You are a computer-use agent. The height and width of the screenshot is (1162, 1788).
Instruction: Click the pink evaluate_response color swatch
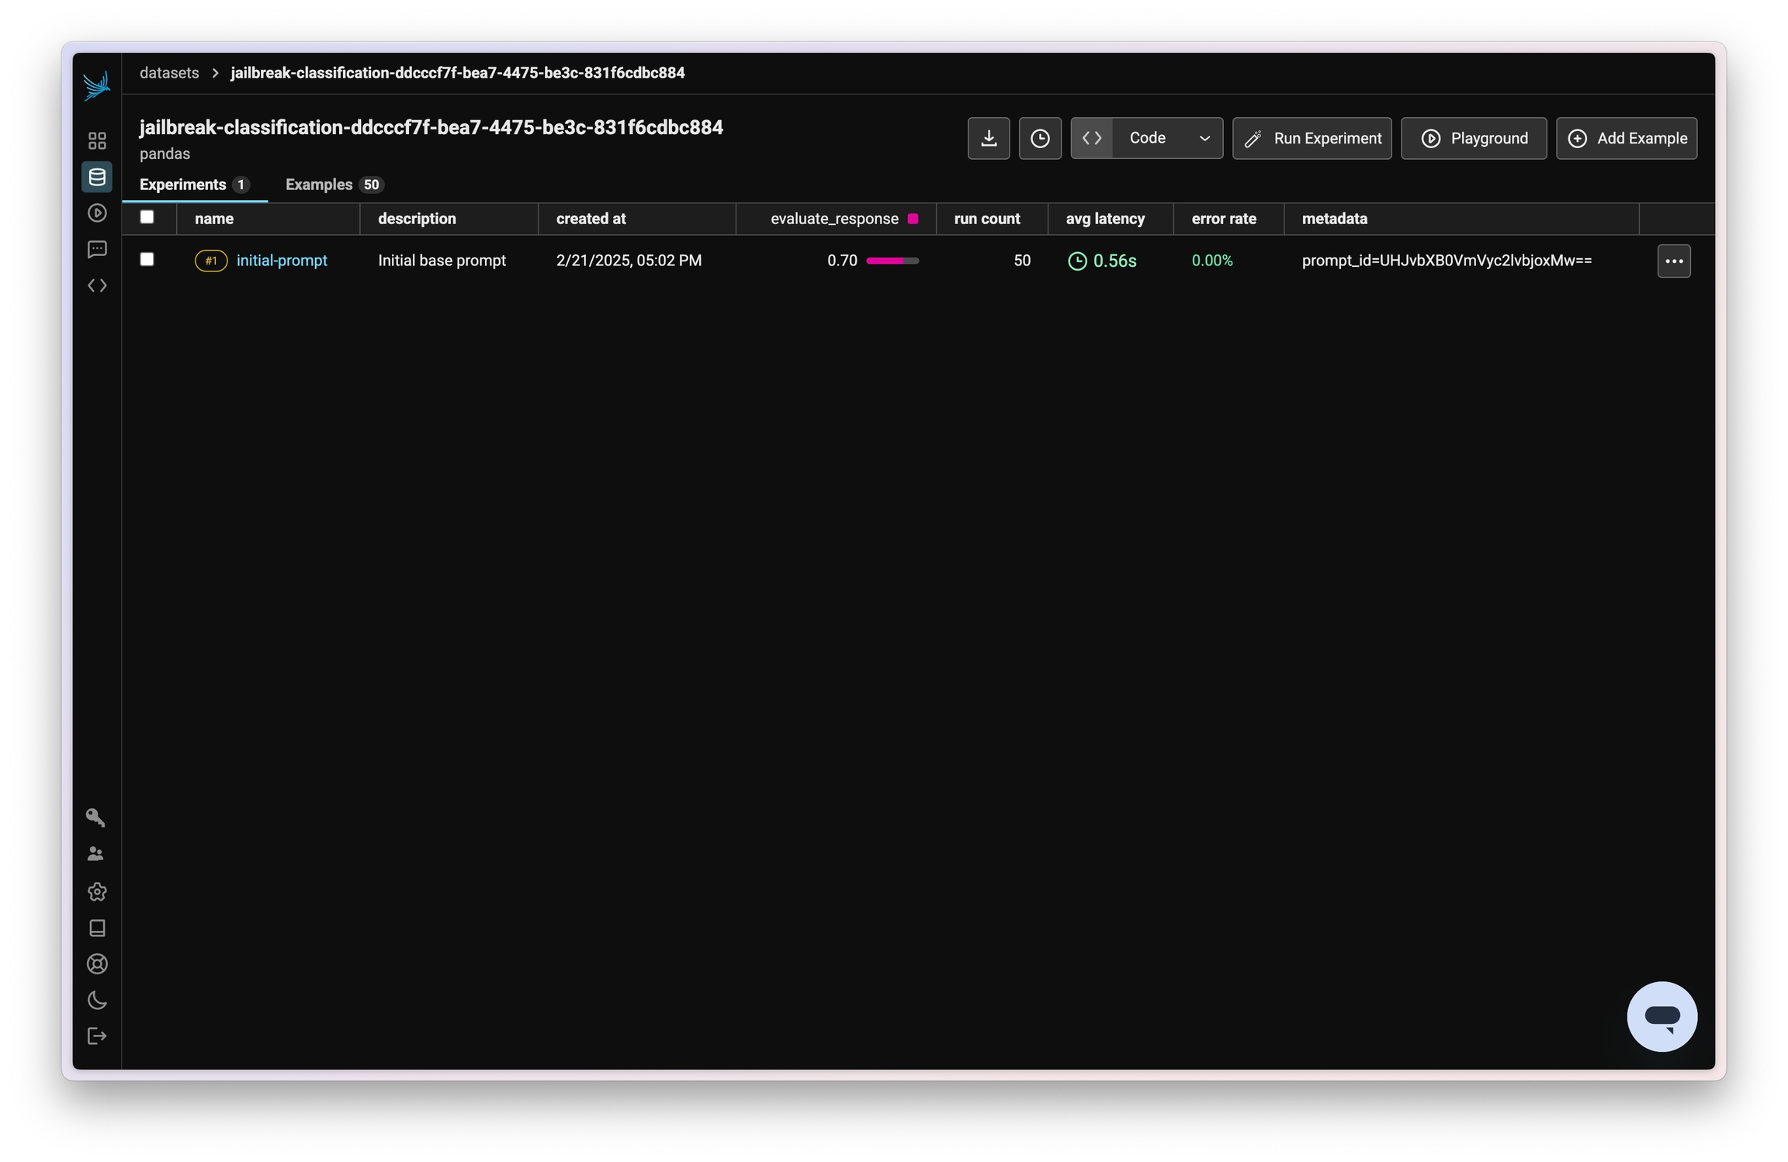pos(913,219)
